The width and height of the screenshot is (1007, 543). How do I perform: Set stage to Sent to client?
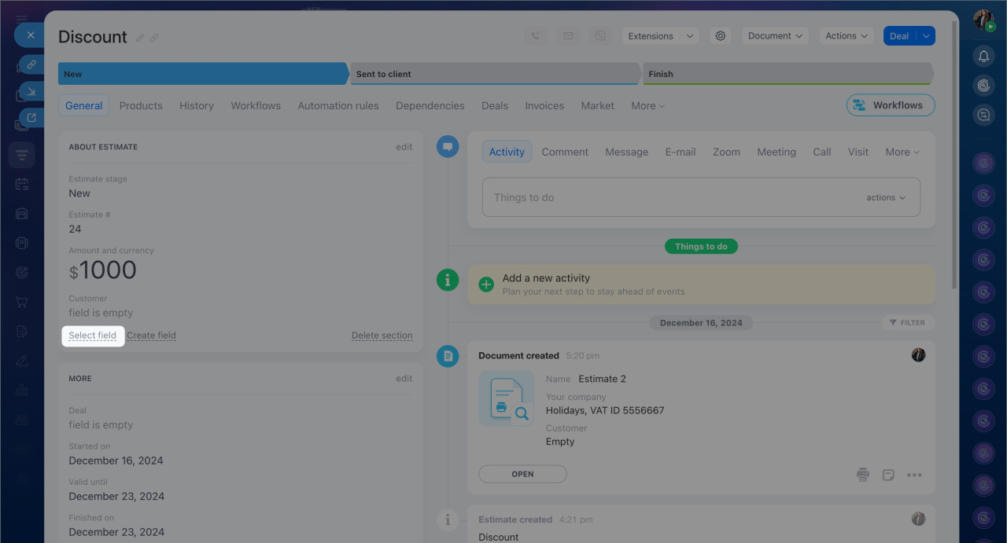(494, 74)
